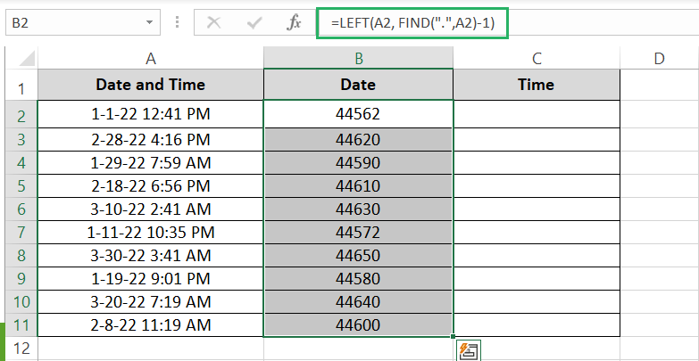Select row 12 header
699x361 pixels.
(20, 348)
